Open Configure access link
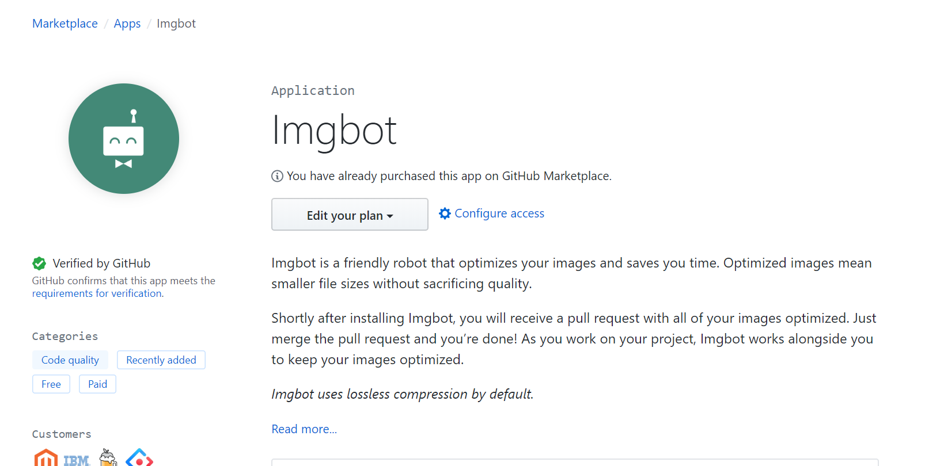 tap(499, 213)
